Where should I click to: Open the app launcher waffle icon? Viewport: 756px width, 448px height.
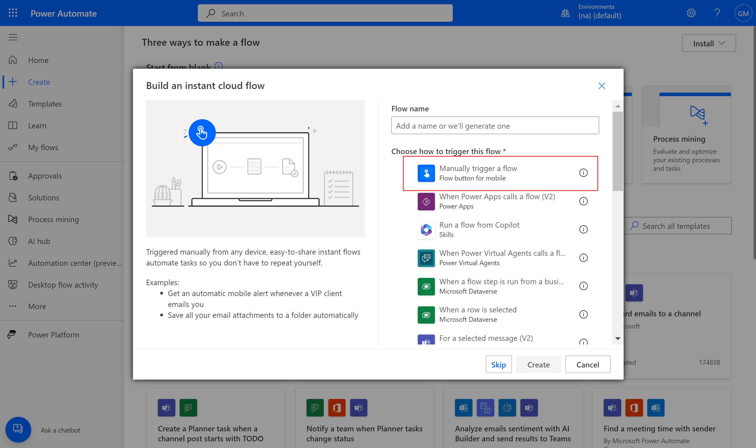[x=13, y=13]
